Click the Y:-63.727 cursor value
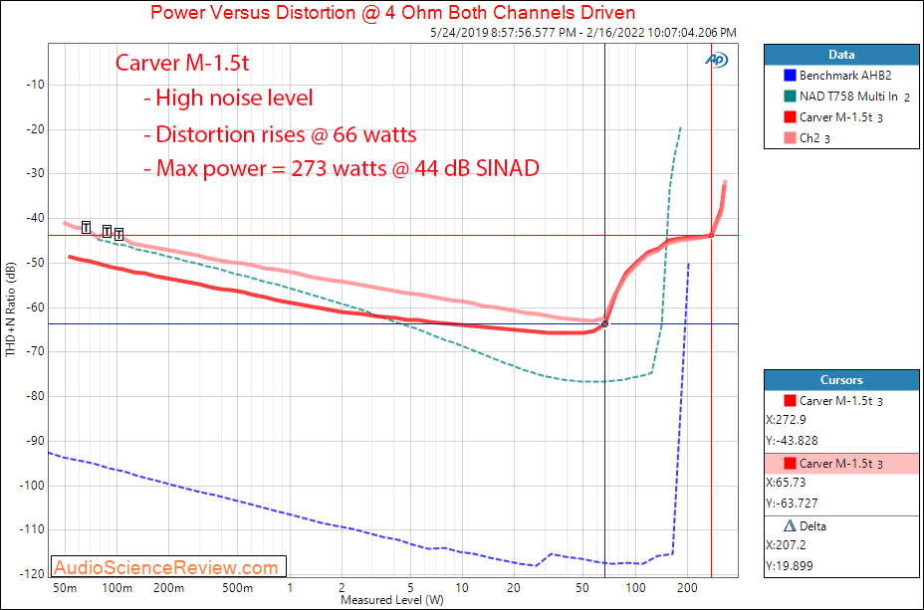 [x=792, y=503]
